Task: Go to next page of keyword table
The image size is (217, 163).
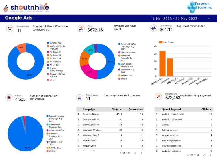Action: (210, 155)
